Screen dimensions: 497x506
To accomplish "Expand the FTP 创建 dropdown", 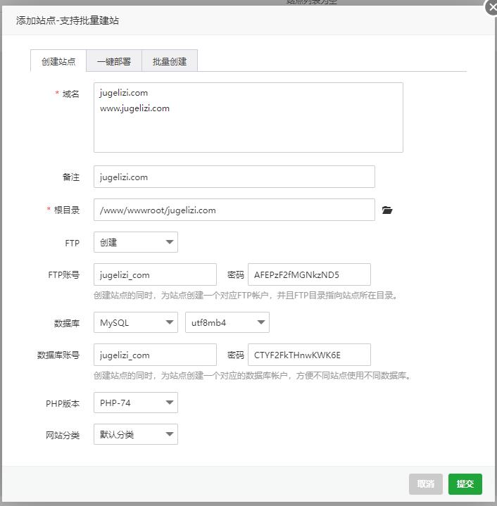I will click(136, 242).
